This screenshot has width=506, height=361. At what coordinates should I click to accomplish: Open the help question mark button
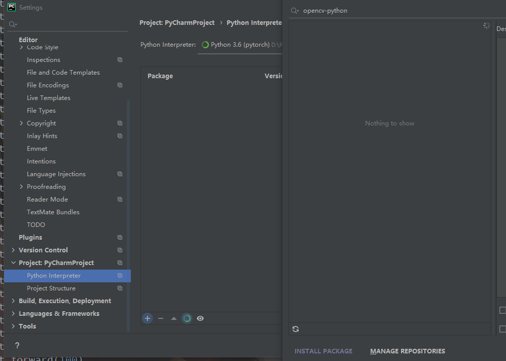[17, 345]
